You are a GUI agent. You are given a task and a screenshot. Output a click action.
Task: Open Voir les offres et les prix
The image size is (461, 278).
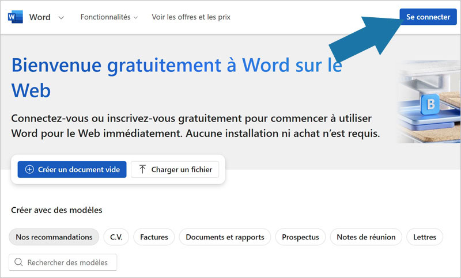coord(191,17)
